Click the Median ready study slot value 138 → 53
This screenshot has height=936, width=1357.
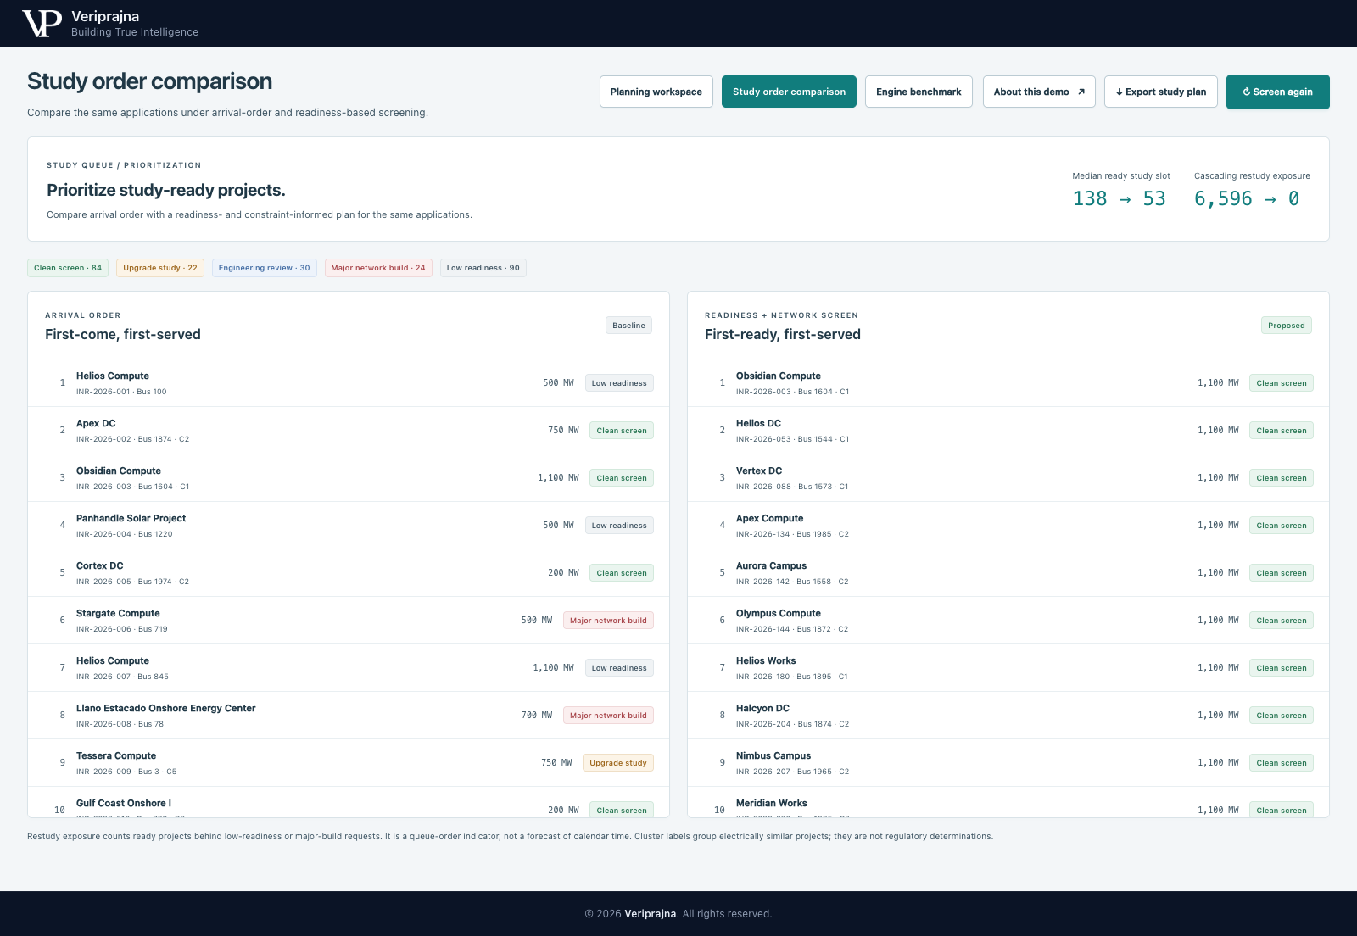pyautogui.click(x=1120, y=198)
